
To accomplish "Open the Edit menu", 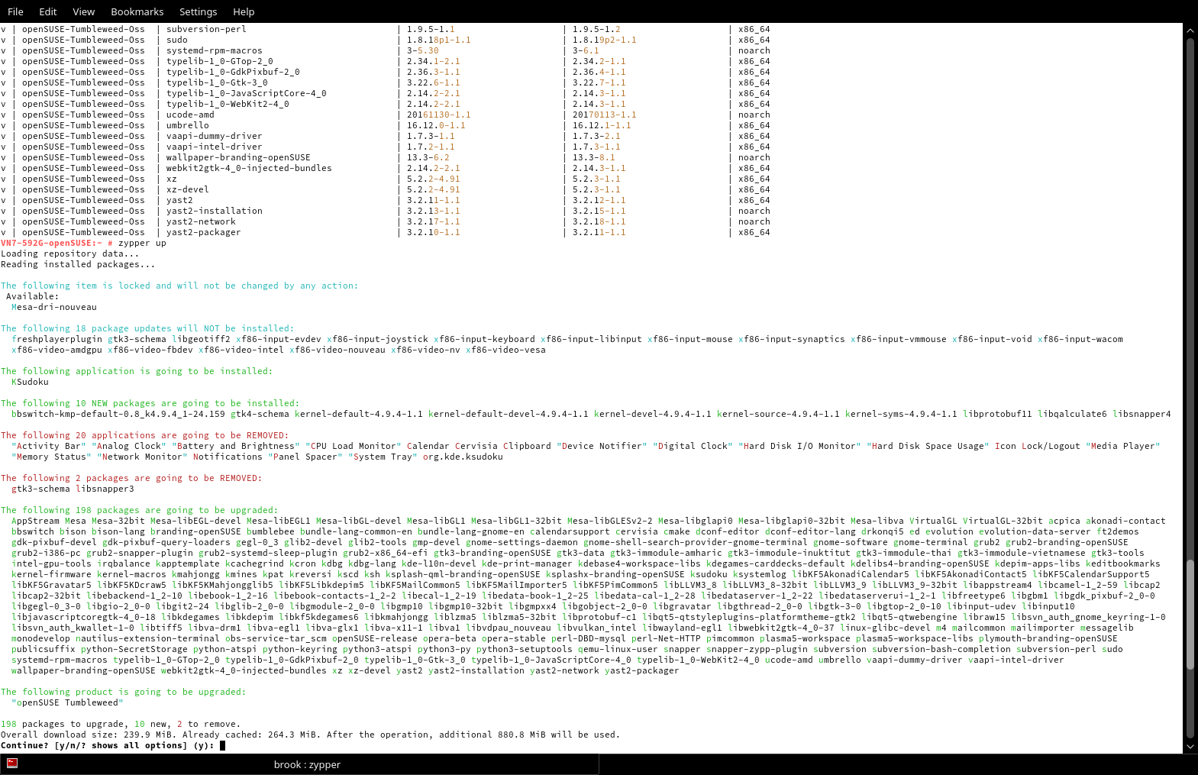I will tap(48, 11).
